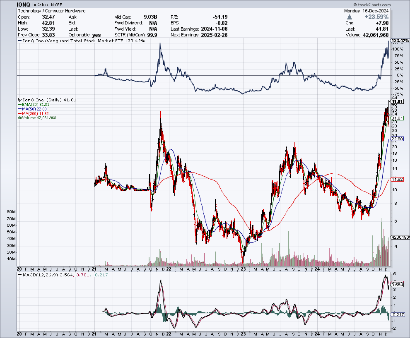Click the SCTR (MidCap) value 99.9
Viewport: 410px width, 338px height.
(152, 35)
